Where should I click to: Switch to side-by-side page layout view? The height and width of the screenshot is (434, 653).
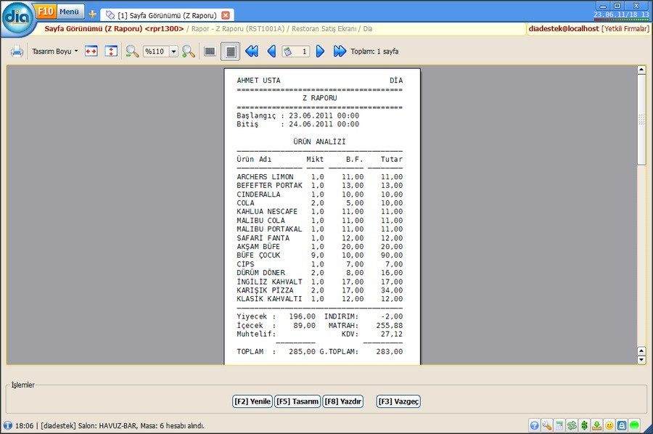click(x=210, y=52)
